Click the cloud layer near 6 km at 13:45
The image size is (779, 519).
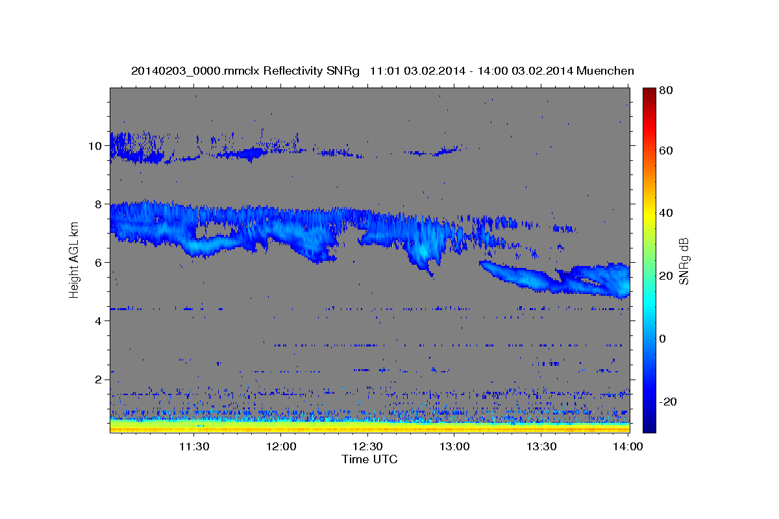pyautogui.click(x=584, y=280)
